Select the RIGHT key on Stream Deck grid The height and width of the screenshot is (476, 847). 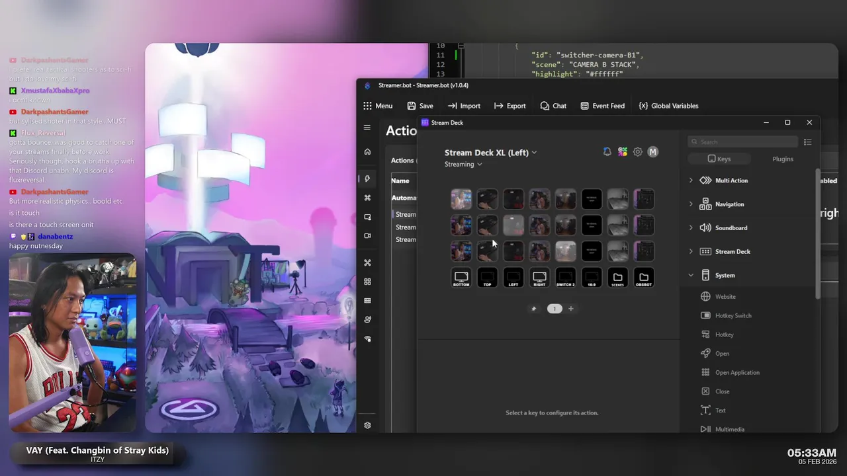pos(539,278)
